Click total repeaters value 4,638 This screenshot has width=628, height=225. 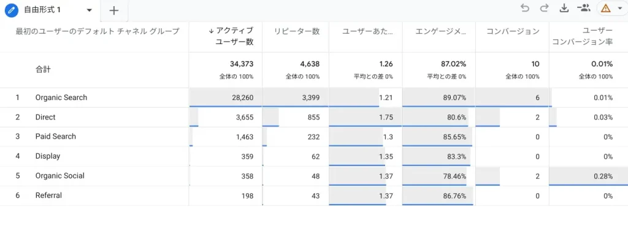click(310, 64)
